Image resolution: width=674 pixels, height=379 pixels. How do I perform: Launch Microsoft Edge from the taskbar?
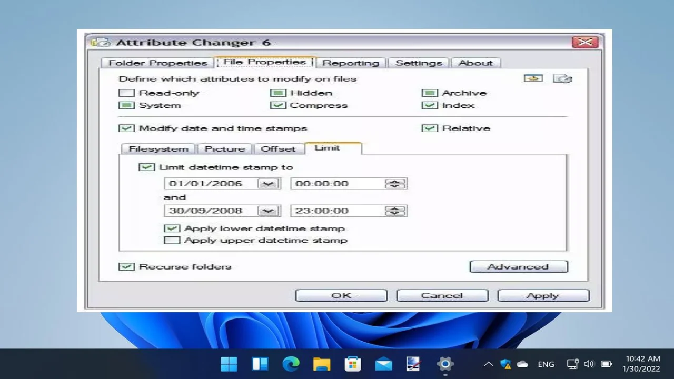pos(291,364)
